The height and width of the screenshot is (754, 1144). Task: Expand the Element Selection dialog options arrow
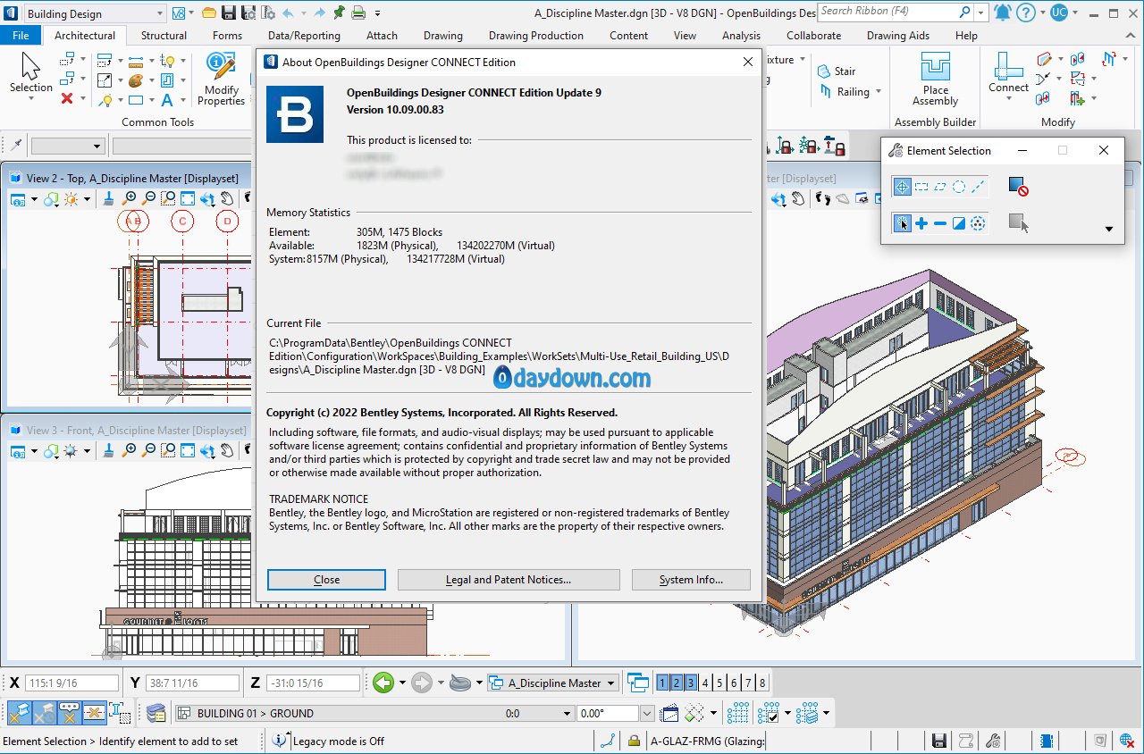coord(1109,230)
